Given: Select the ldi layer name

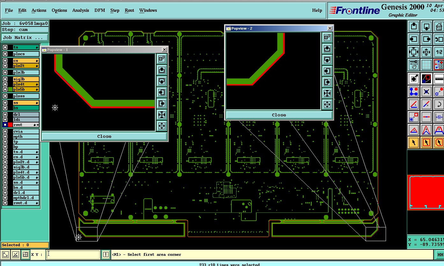Looking at the screenshot, I should click(26, 120).
